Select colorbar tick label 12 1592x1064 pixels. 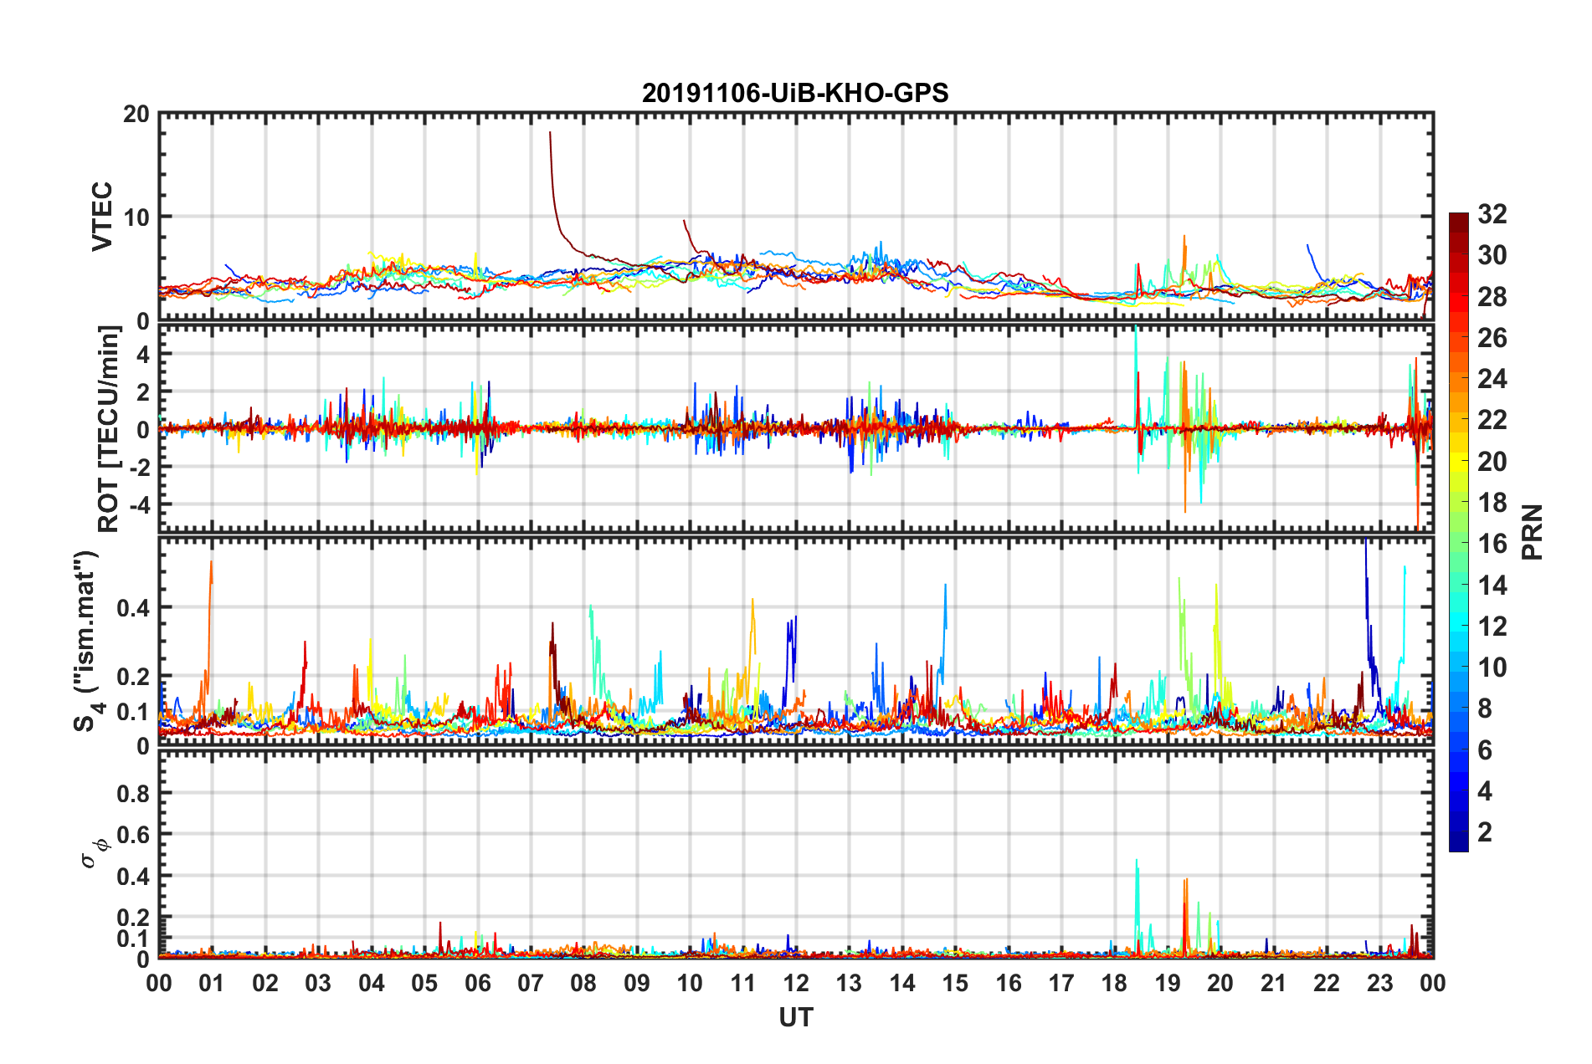[1492, 627]
